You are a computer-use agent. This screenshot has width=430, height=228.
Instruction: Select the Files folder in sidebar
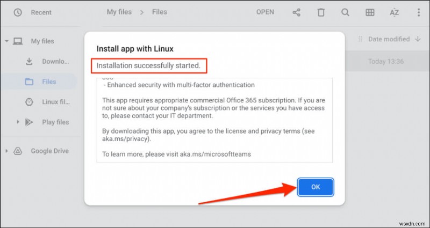tap(39, 82)
